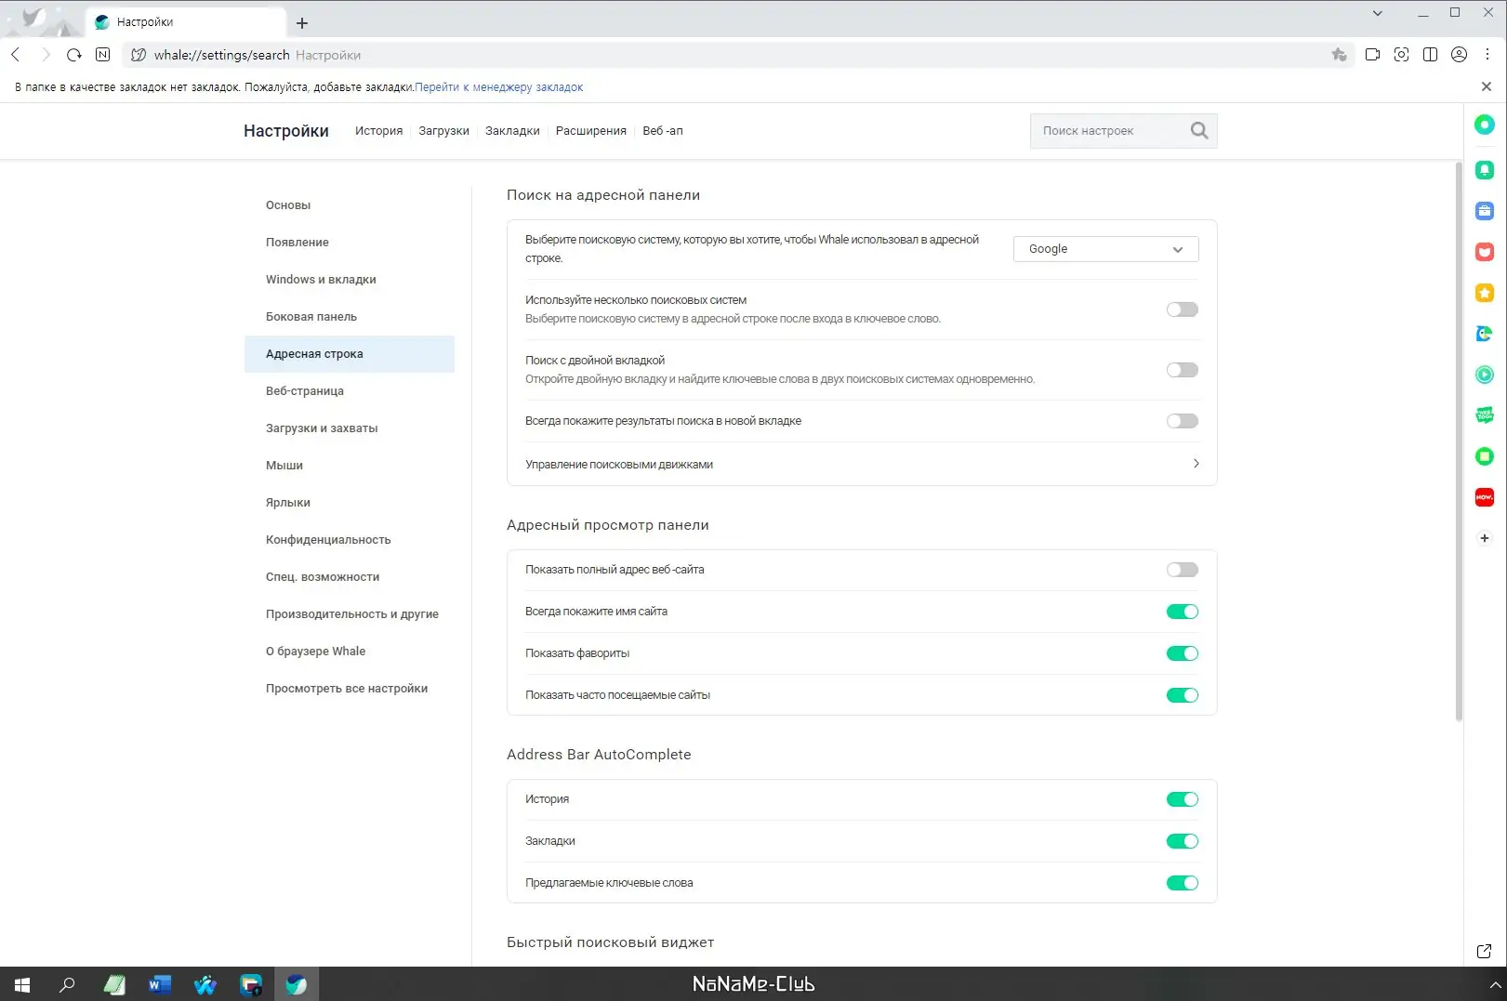Select 'Основы' in settings sidebar

coord(288,205)
